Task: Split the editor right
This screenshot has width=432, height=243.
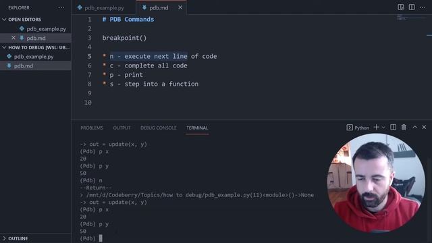Action: pos(412,7)
